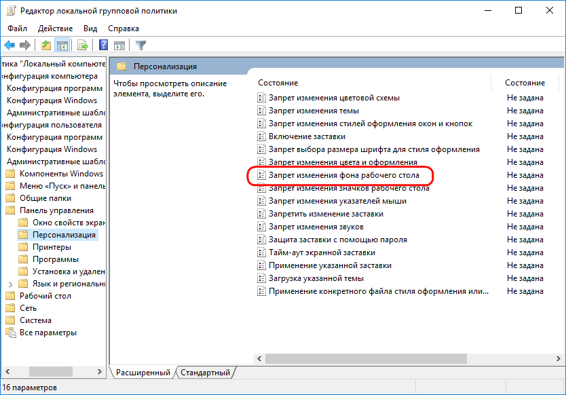Image resolution: width=566 pixels, height=395 pixels.
Task: Select 'Панель управления' in the tree
Action: pyautogui.click(x=57, y=210)
